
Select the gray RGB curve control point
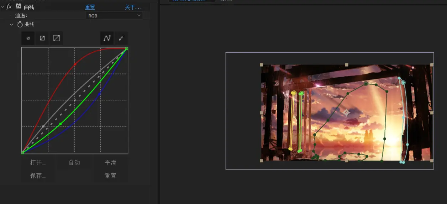(43, 126)
